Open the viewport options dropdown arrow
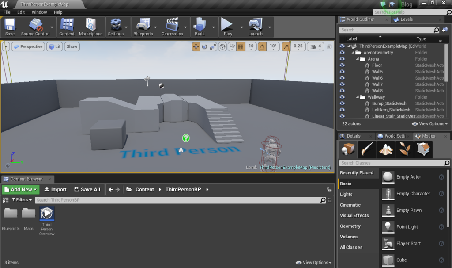The width and height of the screenshot is (452, 268). click(6, 46)
